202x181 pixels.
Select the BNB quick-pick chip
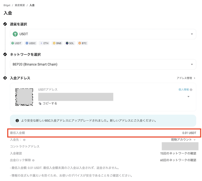(57, 43)
